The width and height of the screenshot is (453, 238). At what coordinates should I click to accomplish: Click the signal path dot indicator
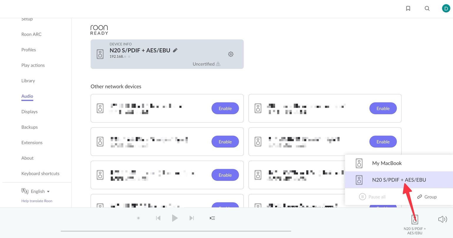coord(138,218)
